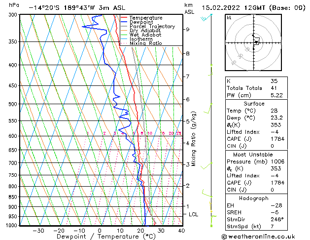Click the surface Dewp value 23.2

click(276, 118)
